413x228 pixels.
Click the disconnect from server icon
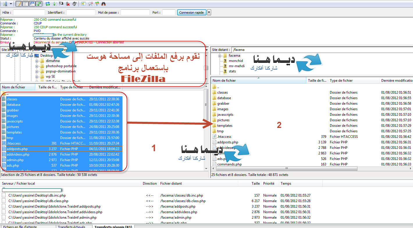[x=68, y=3]
